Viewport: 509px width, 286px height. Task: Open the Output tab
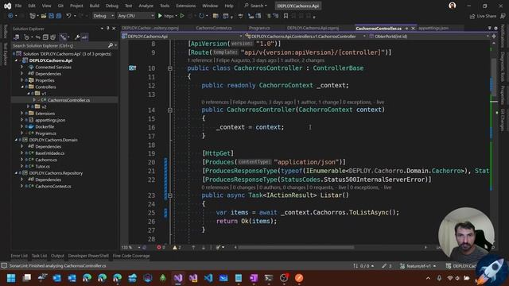[57, 256]
